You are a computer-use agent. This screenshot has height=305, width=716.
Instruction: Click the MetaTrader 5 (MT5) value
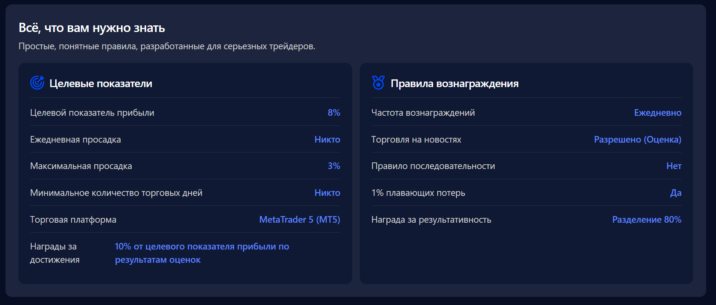pos(299,219)
